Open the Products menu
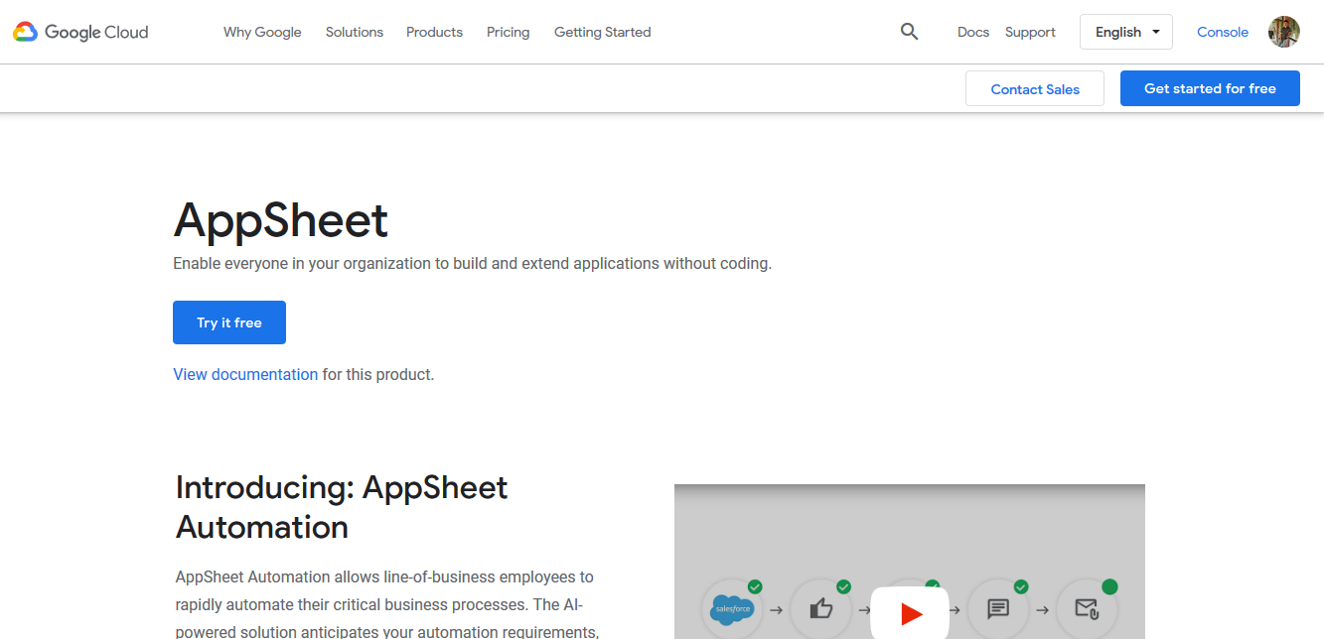The image size is (1324, 639). pyautogui.click(x=434, y=32)
